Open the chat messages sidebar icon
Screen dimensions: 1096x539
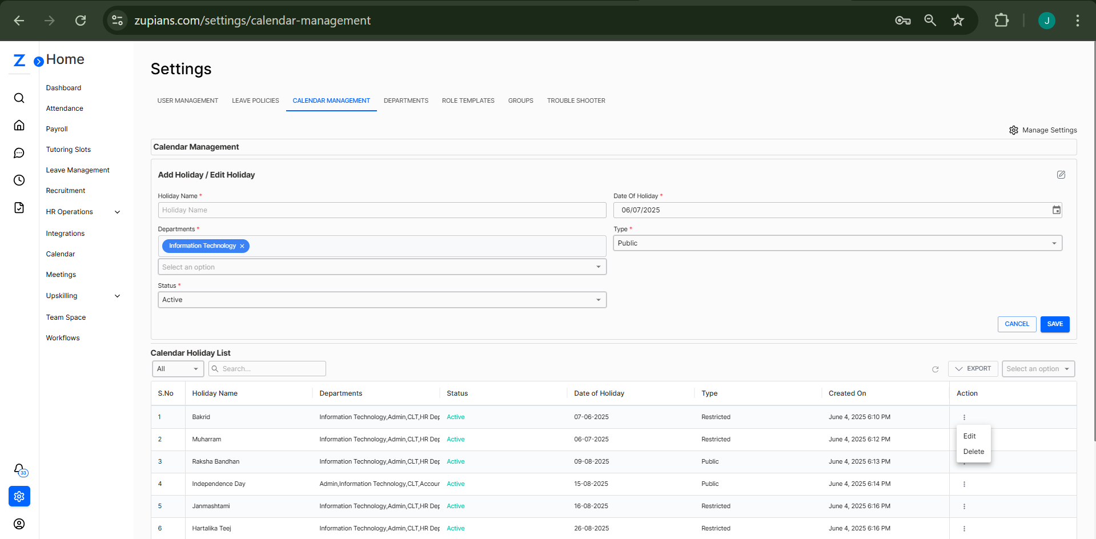click(19, 153)
